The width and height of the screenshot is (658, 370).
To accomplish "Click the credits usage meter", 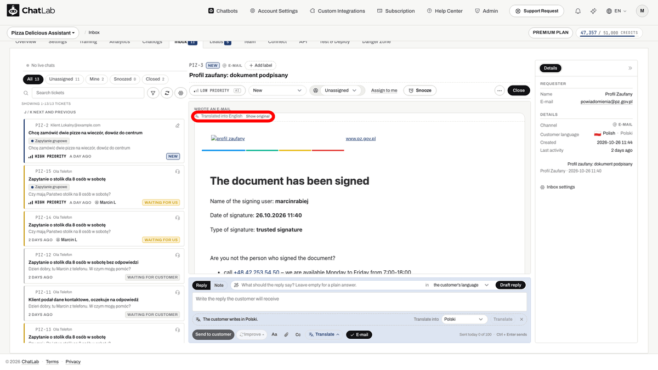I will pyautogui.click(x=609, y=33).
